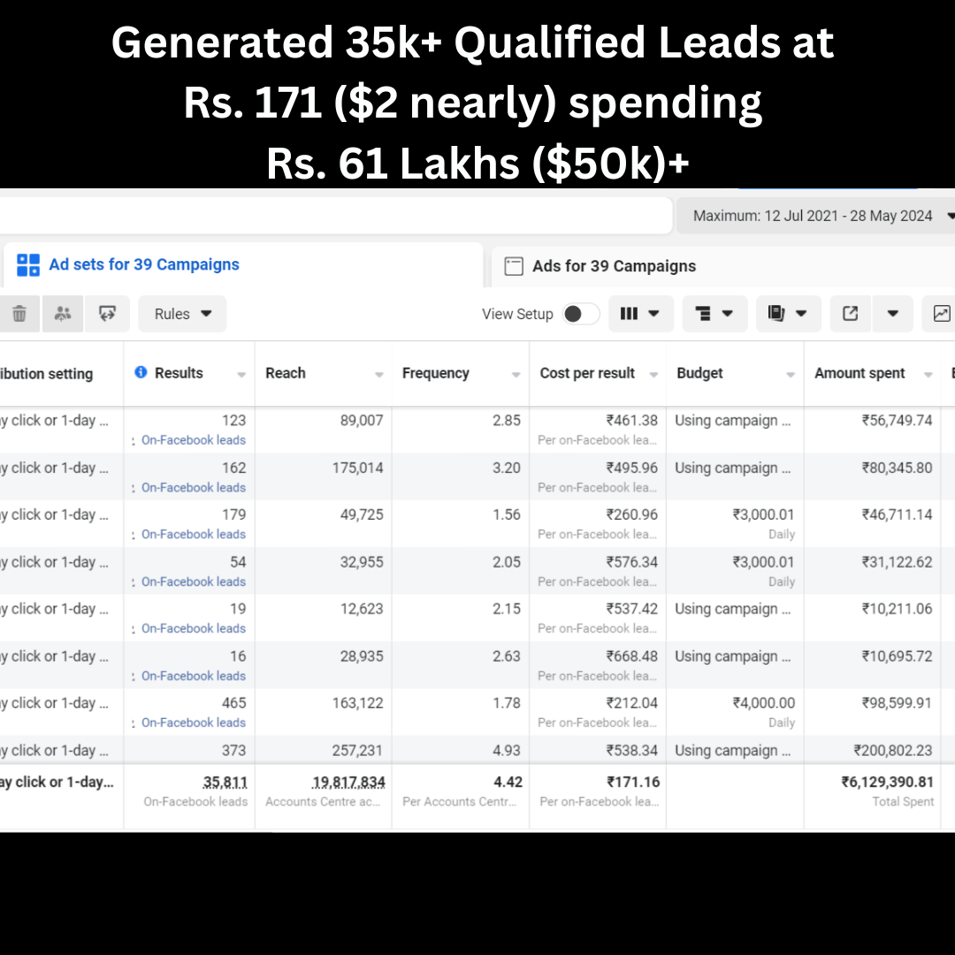This screenshot has height=955, width=955.
Task: Open the charts view icon
Action: [x=941, y=314]
